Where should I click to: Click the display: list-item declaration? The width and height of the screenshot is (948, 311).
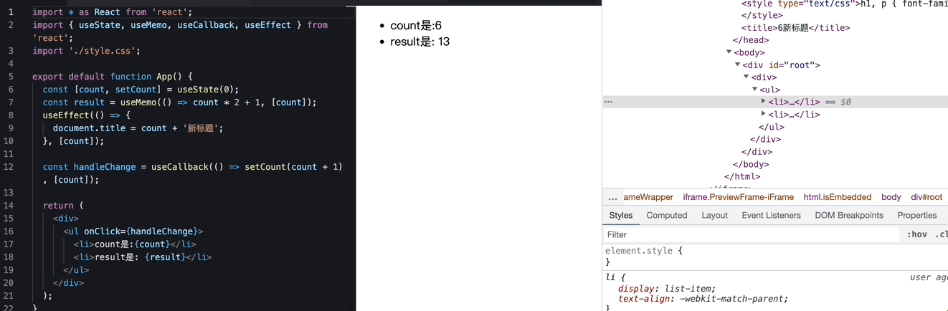(667, 289)
